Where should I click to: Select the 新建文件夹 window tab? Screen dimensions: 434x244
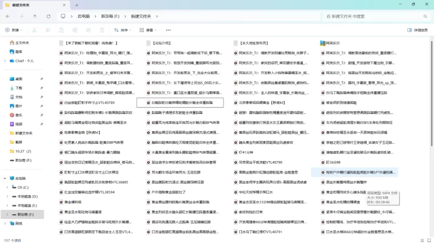[35, 5]
